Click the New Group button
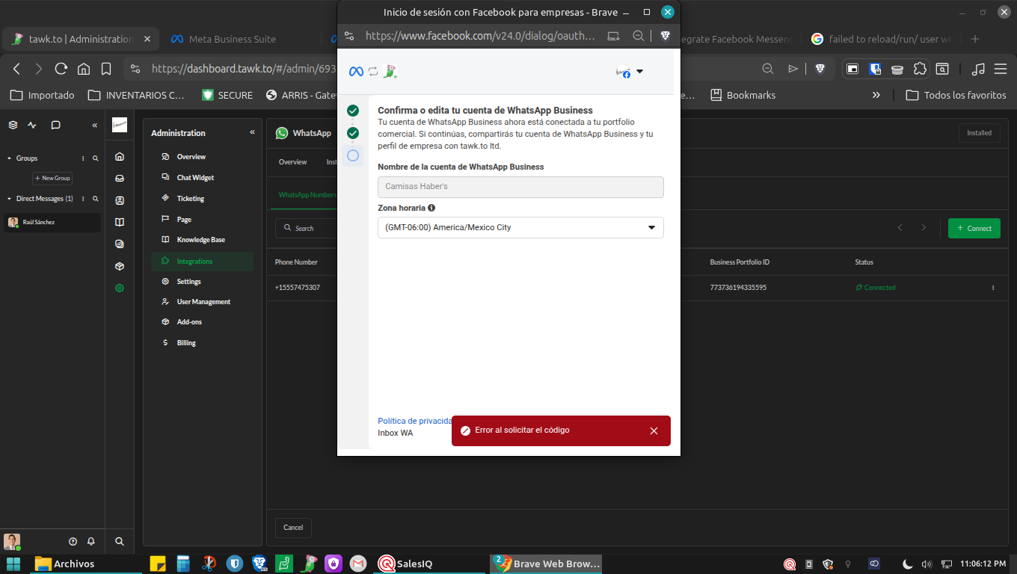1017x574 pixels. pyautogui.click(x=52, y=179)
